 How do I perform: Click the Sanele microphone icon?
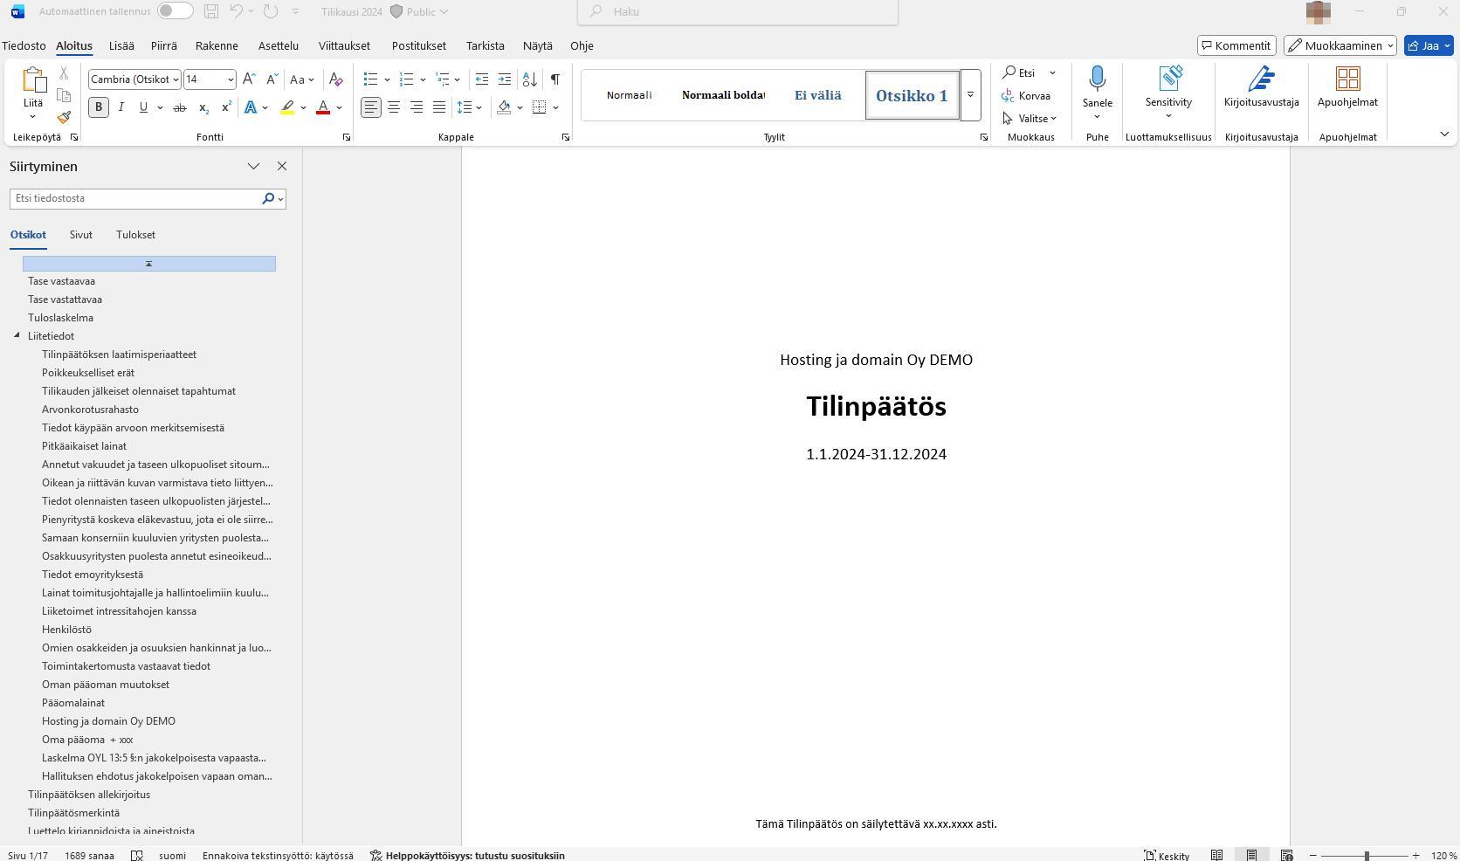tap(1097, 79)
